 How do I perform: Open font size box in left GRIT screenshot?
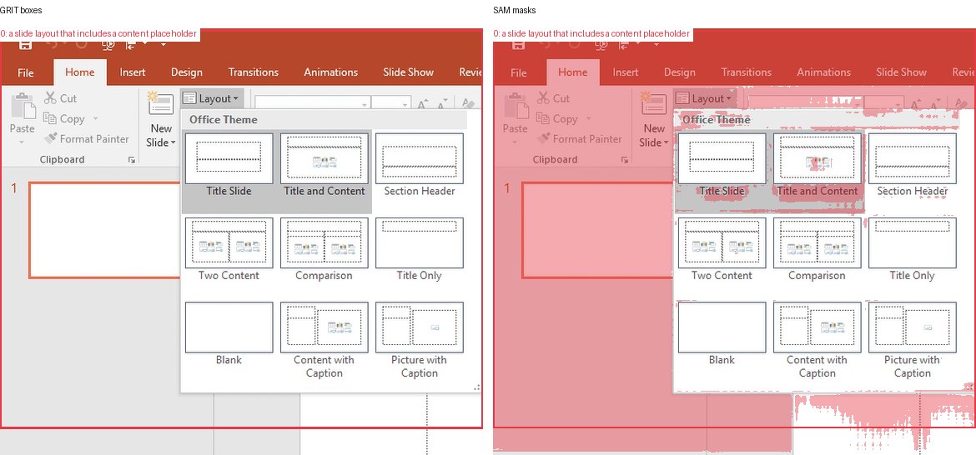click(391, 103)
